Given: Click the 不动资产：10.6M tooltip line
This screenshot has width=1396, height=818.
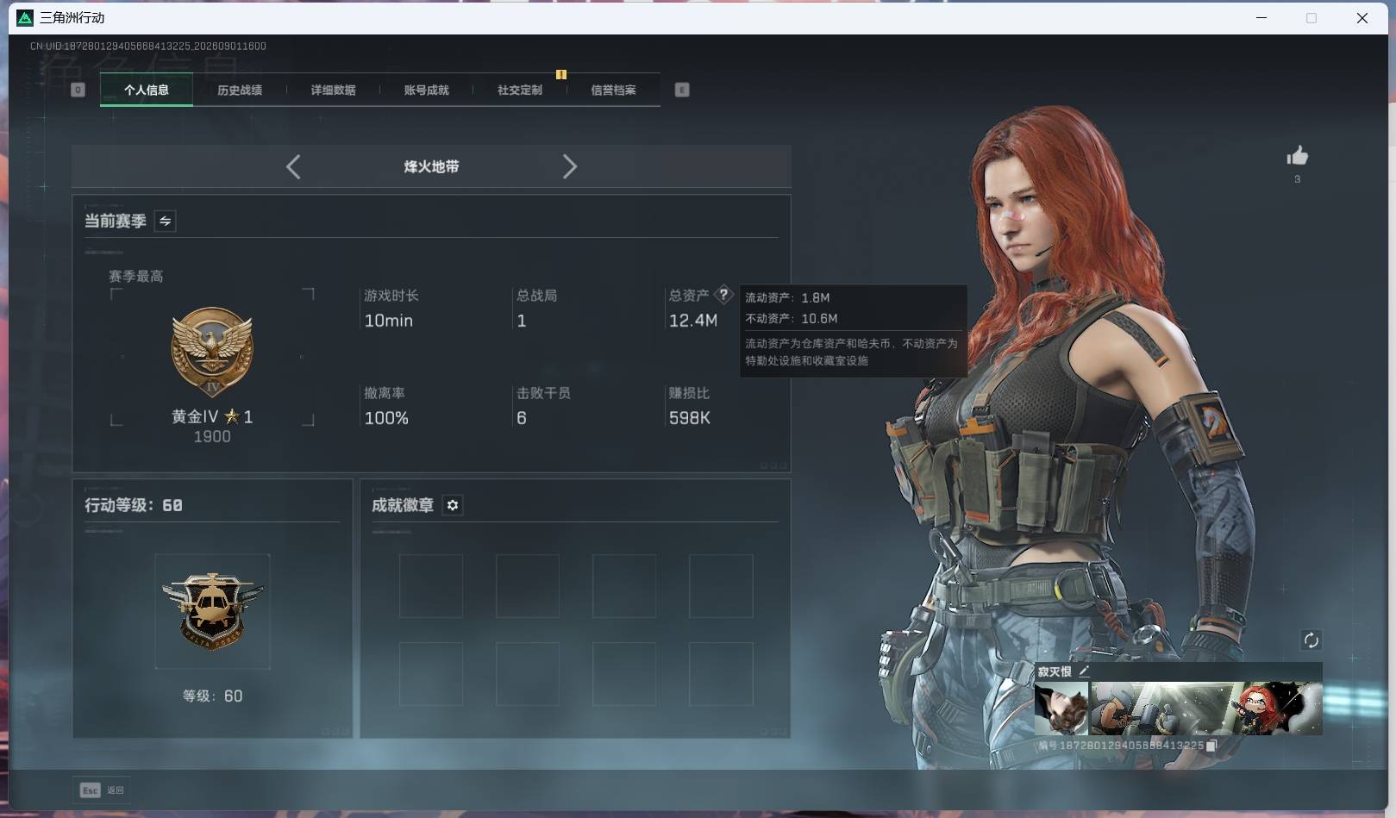Looking at the screenshot, I should pos(792,318).
